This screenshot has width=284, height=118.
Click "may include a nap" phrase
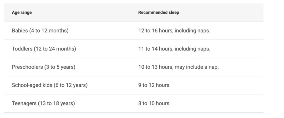click(196, 67)
